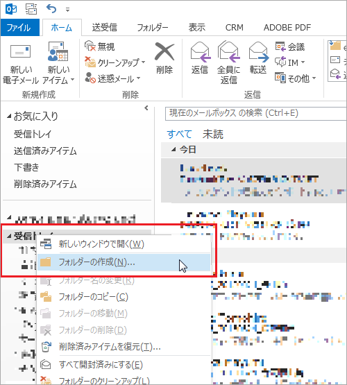
Task: Choose フォルダーのクリーンアップ(L) menu item
Action: point(124,380)
